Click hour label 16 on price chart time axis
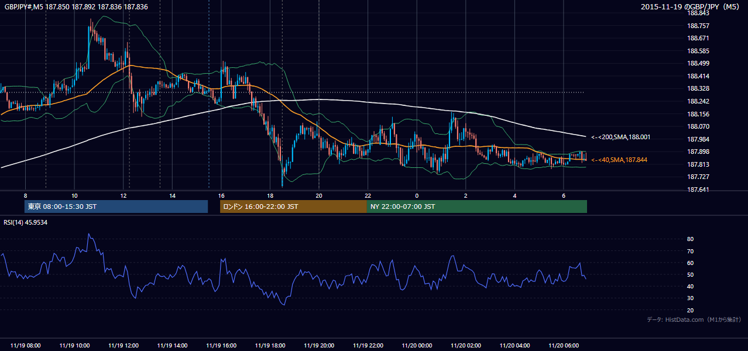The height and width of the screenshot is (351, 748). tap(221, 195)
